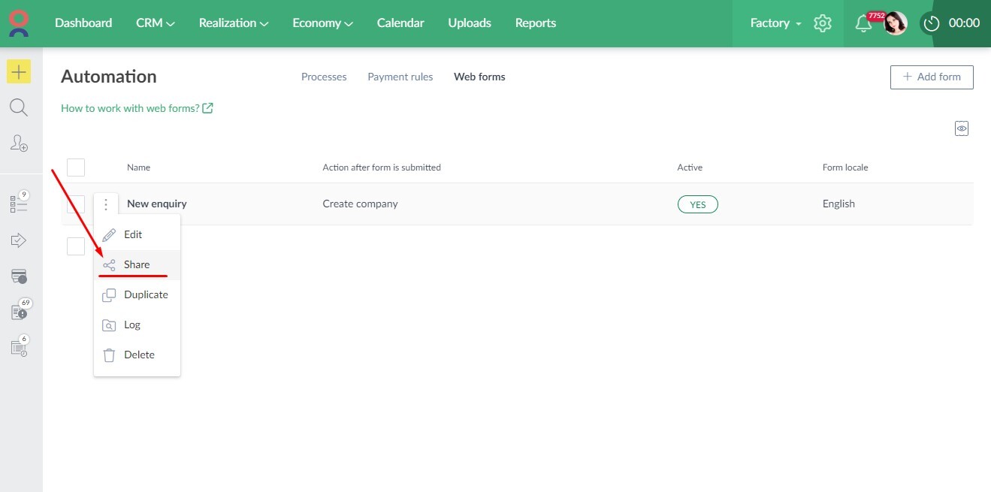
Task: Click the timer clock icon
Action: pyautogui.click(x=932, y=23)
